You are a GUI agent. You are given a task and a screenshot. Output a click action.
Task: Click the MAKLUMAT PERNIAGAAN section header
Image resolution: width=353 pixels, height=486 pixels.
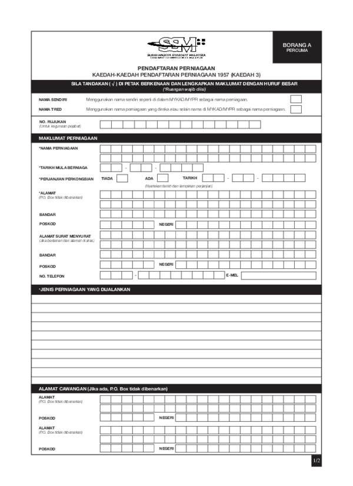coord(176,138)
